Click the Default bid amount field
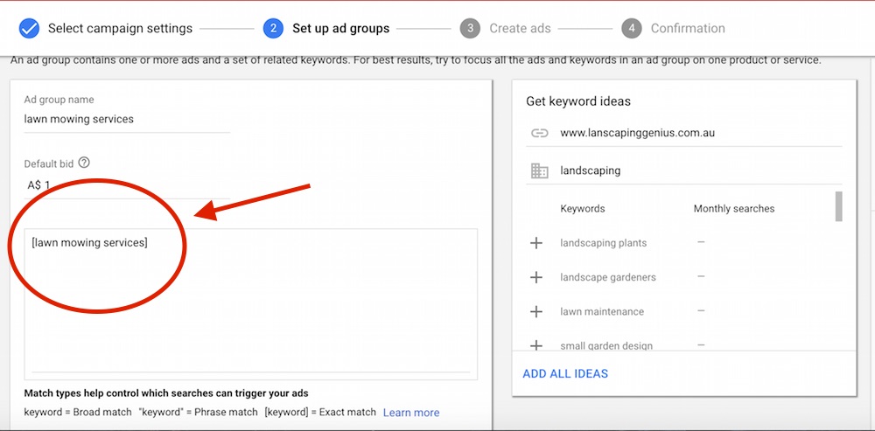This screenshot has width=875, height=431. (127, 185)
